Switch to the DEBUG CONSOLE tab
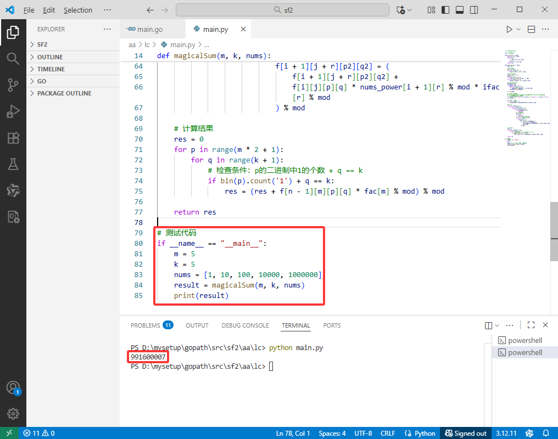 coord(245,325)
